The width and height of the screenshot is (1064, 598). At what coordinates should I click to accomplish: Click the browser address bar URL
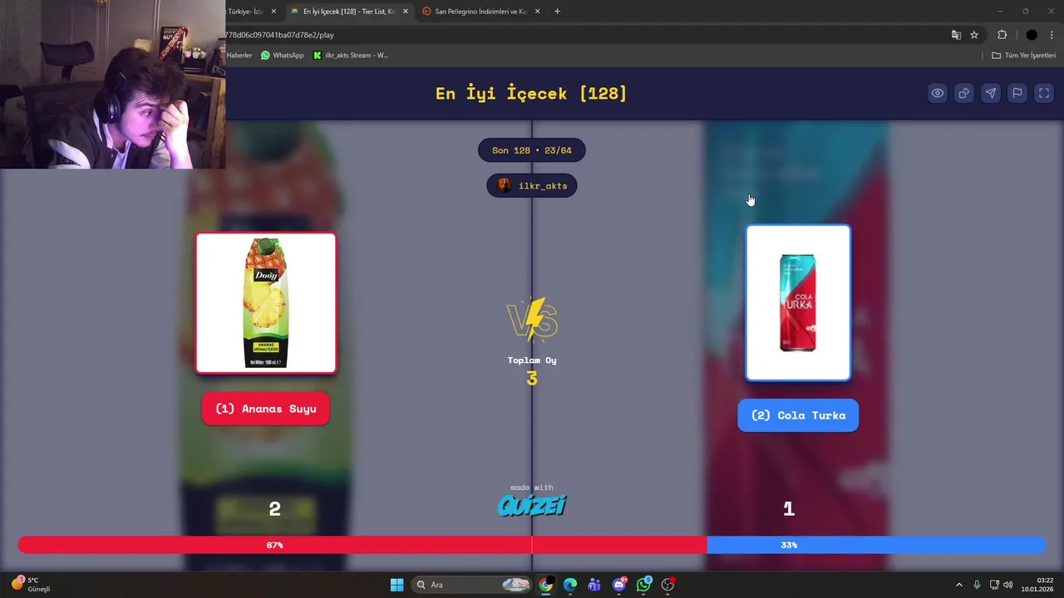coord(279,35)
